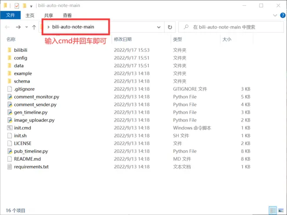Image resolution: width=287 pixels, height=215 pixels.
Task: Select the README.md file icon
Action: point(10,159)
